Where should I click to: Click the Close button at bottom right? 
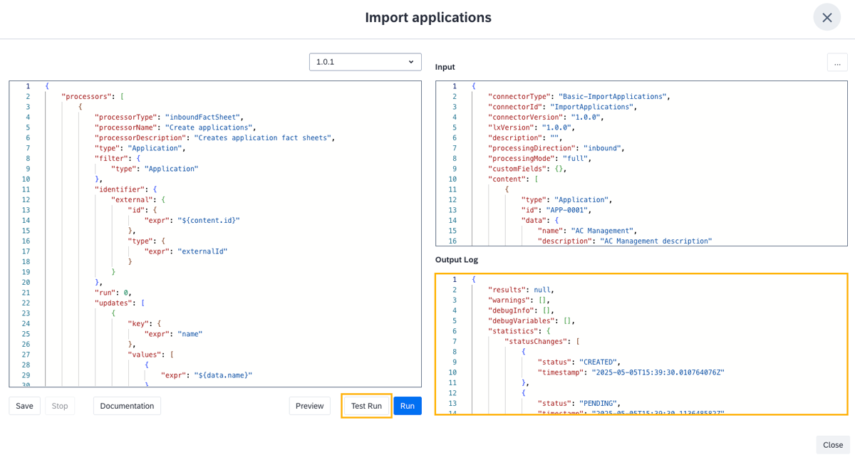point(833,445)
